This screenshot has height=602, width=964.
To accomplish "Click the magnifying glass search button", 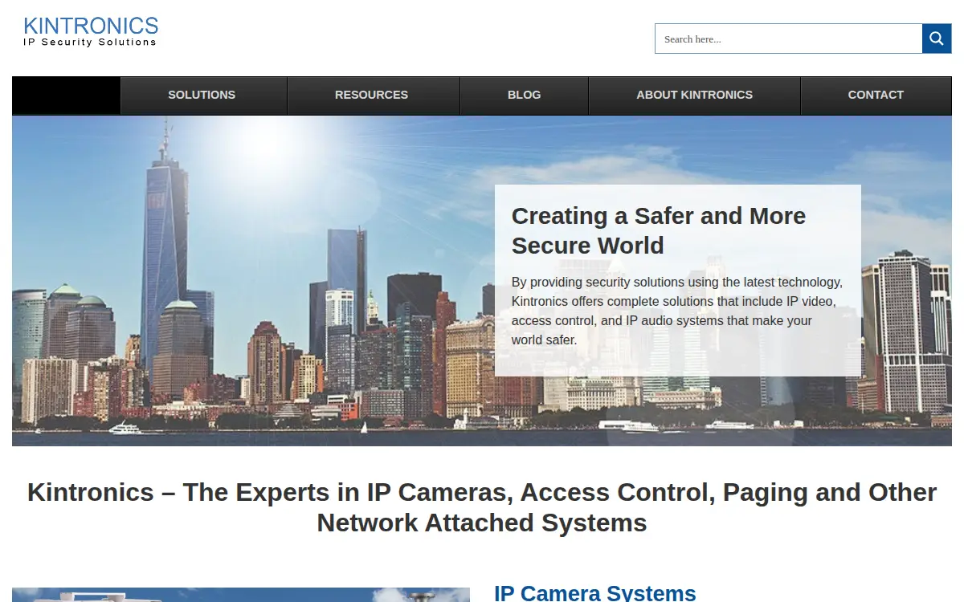I will pos(937,39).
